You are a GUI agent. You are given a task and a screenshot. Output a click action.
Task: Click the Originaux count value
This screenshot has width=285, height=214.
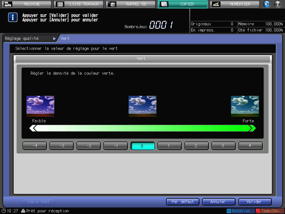pyautogui.click(x=232, y=24)
